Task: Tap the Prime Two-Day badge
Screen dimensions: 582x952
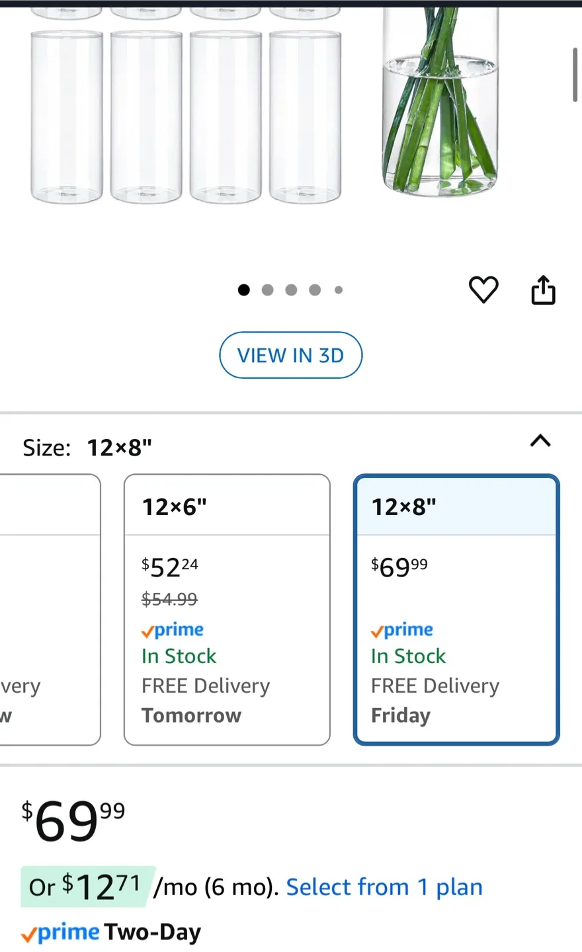Action: [111, 933]
